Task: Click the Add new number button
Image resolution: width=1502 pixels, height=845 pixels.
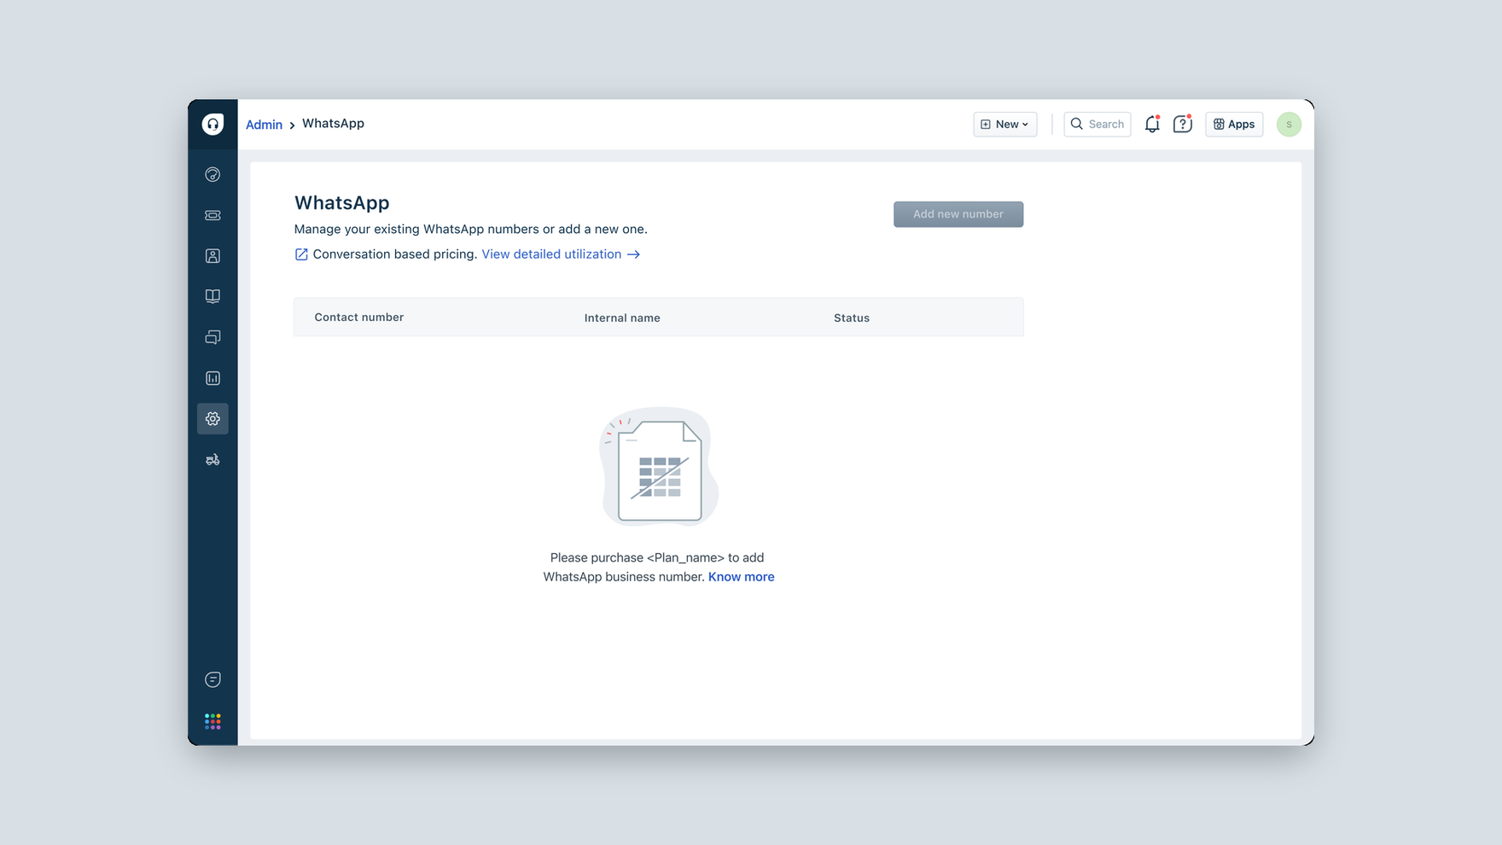Action: (958, 214)
